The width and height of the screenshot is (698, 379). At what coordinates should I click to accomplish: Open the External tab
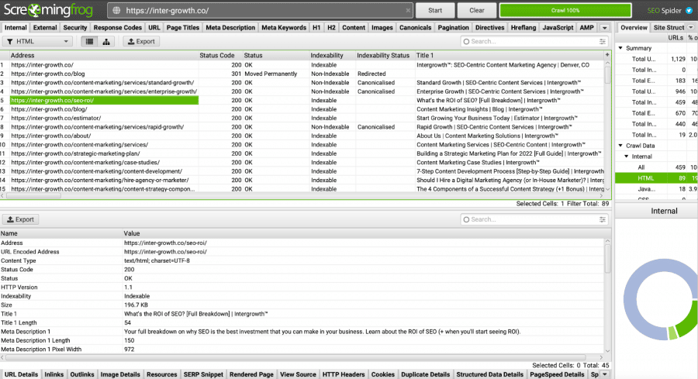tap(45, 28)
